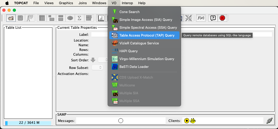Click the SAMP connection plug icon
This screenshot has height=129, width=278.
tap(269, 121)
